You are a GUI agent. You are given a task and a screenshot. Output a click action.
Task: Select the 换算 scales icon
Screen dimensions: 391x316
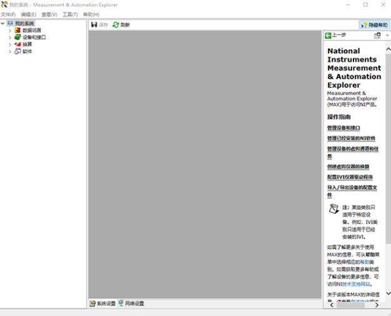coord(18,44)
